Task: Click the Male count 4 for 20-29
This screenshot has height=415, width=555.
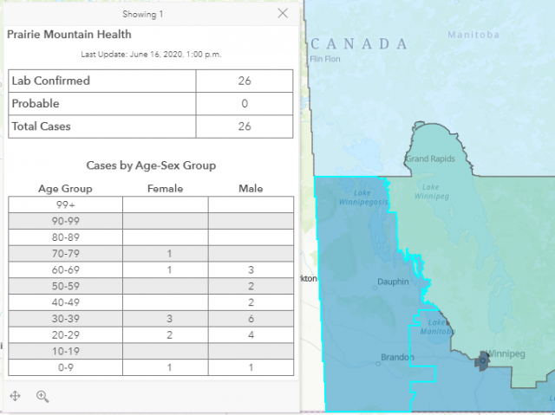Action: pyautogui.click(x=251, y=334)
